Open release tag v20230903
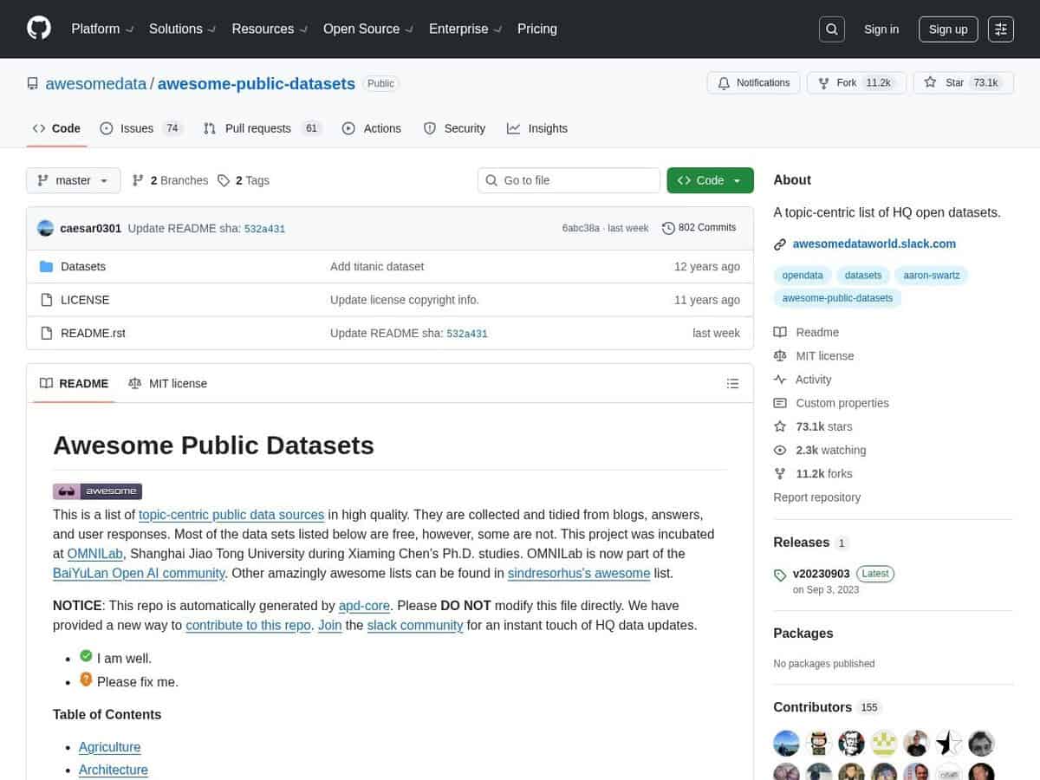 tap(823, 574)
